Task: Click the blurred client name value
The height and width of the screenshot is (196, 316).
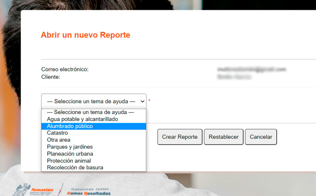Action: (x=234, y=77)
